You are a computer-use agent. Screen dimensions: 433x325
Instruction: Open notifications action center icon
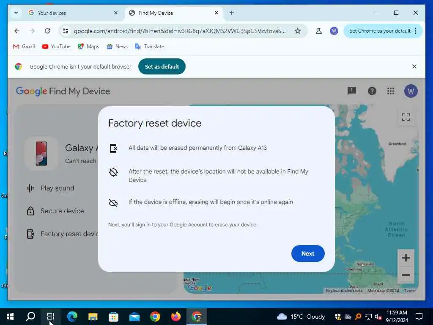point(419,317)
